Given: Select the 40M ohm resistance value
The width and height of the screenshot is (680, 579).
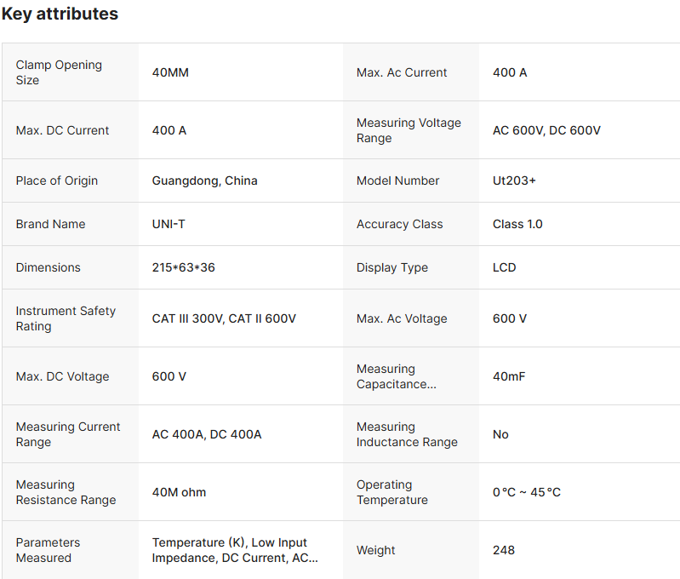Looking at the screenshot, I should (179, 492).
